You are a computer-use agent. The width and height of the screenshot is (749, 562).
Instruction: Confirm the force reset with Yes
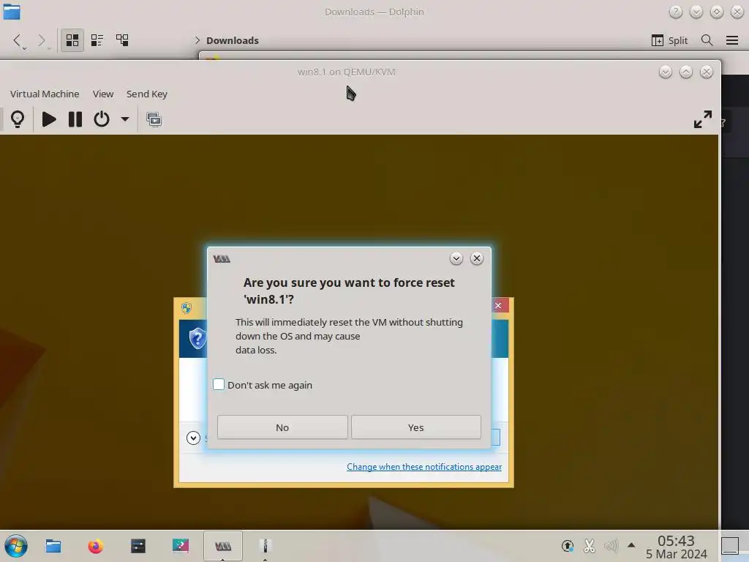click(x=416, y=427)
